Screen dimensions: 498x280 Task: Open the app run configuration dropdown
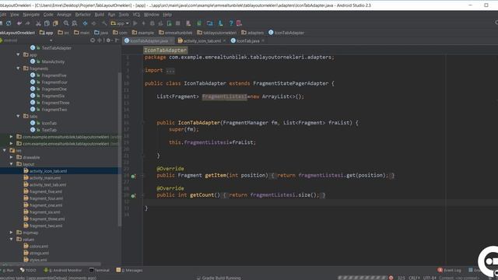120,23
